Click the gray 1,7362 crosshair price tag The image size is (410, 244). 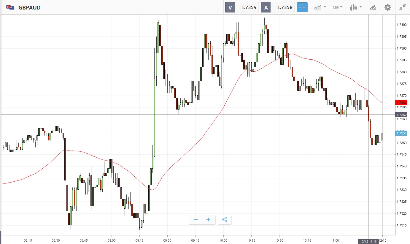401,115
